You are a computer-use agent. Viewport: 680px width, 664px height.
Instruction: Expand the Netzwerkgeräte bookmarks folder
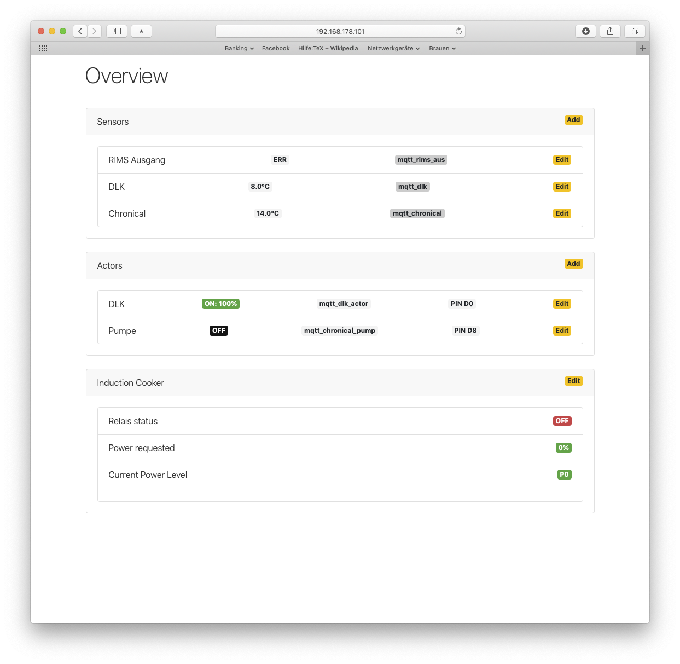coord(393,49)
